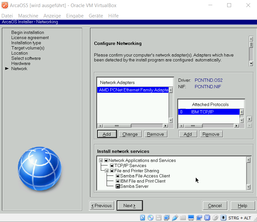Viewport: 257px width, 222px height.
Task: Click network services list scroll up arrow
Action: (x=249, y=160)
